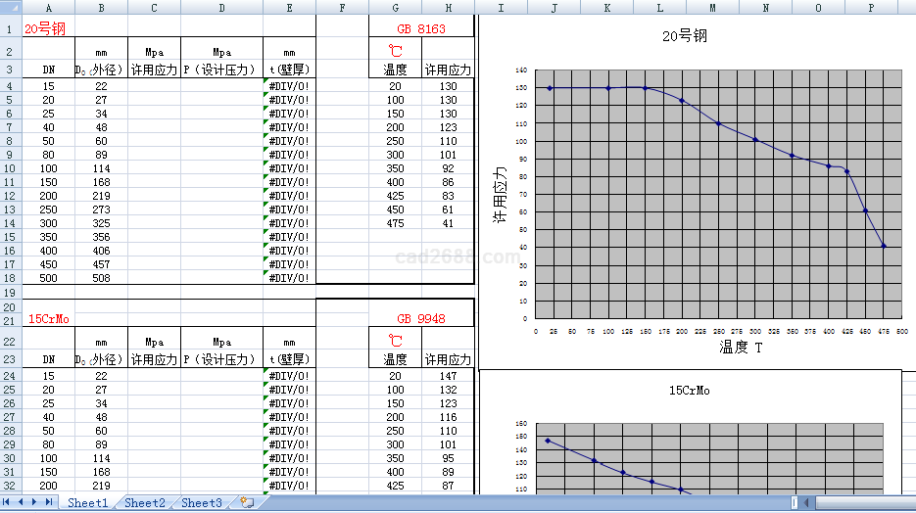Switch to Sheet2 tab
Screen dimensions: 916x513
click(x=144, y=503)
